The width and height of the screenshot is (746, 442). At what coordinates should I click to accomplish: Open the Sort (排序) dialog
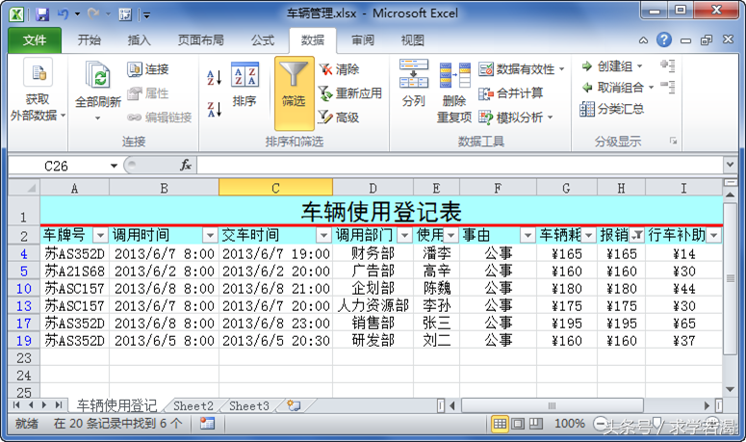pyautogui.click(x=244, y=85)
